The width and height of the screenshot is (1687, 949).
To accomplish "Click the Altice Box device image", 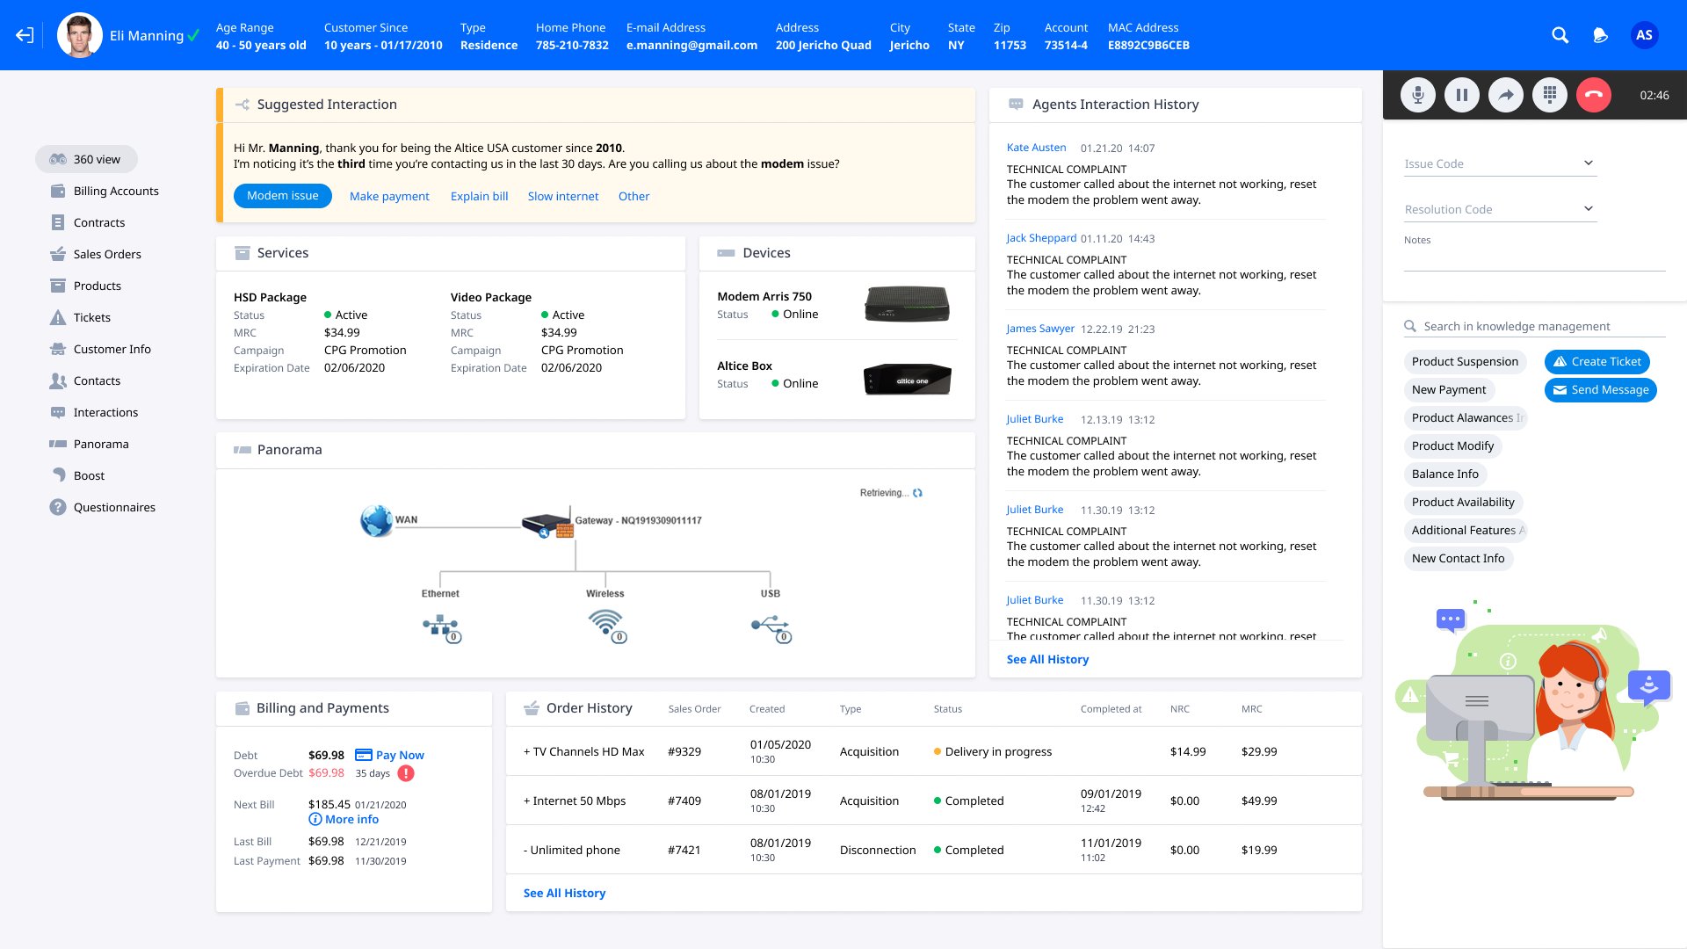I will [907, 379].
